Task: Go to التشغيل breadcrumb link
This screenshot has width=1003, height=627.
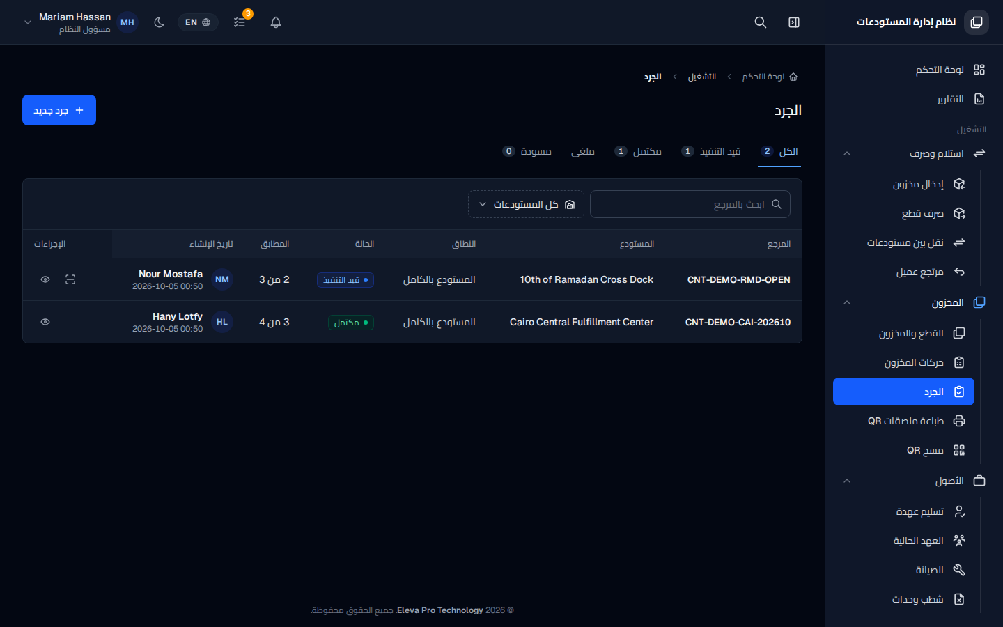Action: click(x=702, y=77)
